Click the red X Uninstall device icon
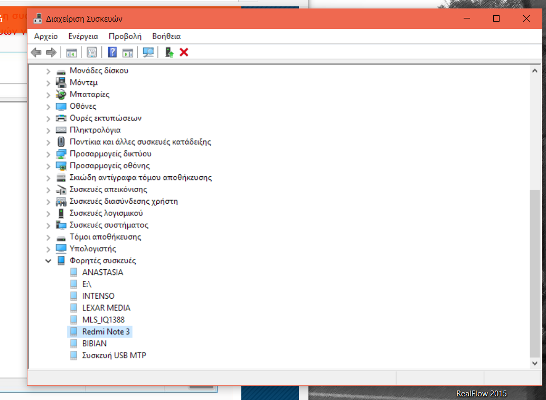Viewport: 546px width, 400px height. pyautogui.click(x=184, y=52)
